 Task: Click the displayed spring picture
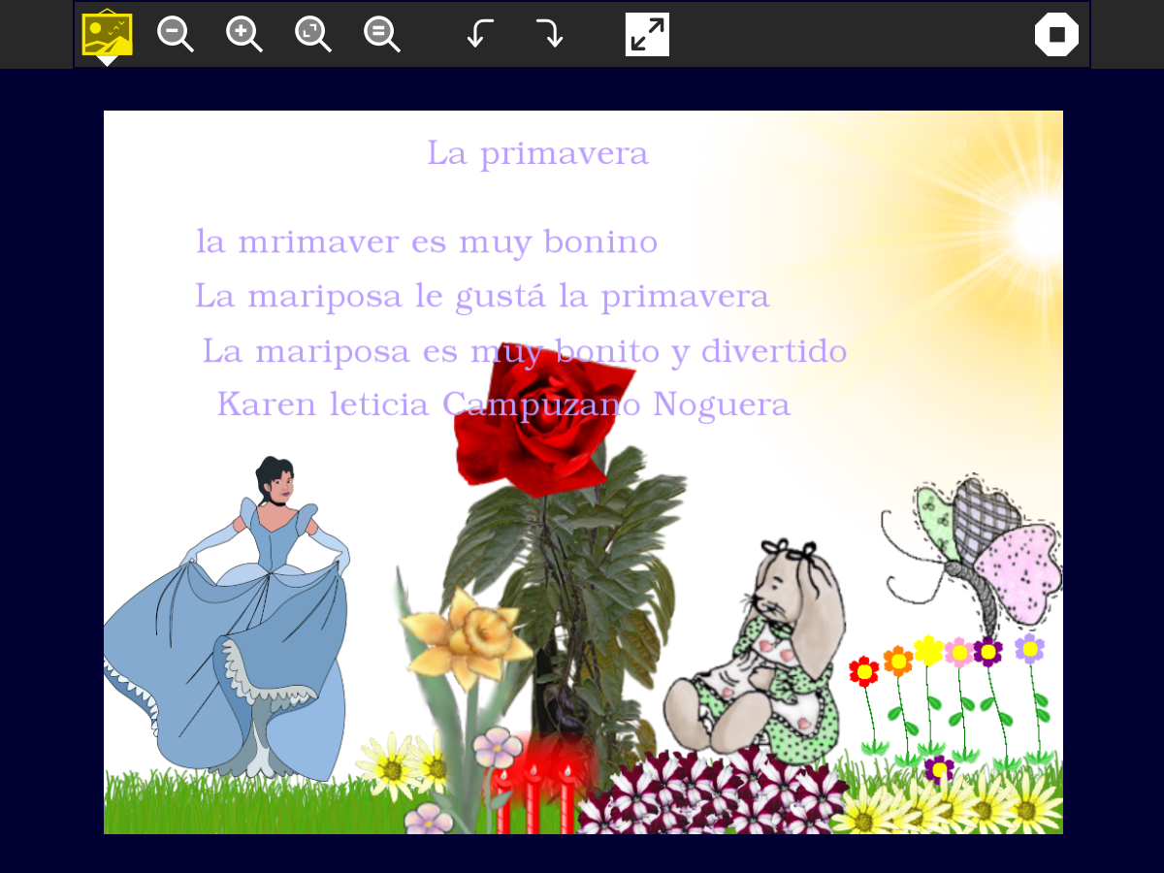pyautogui.click(x=583, y=472)
